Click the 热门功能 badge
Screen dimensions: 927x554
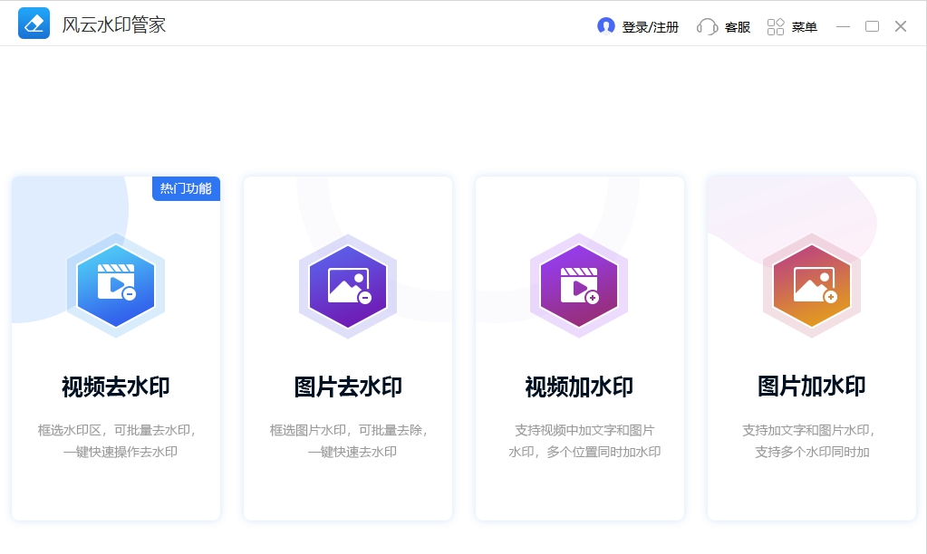click(185, 188)
